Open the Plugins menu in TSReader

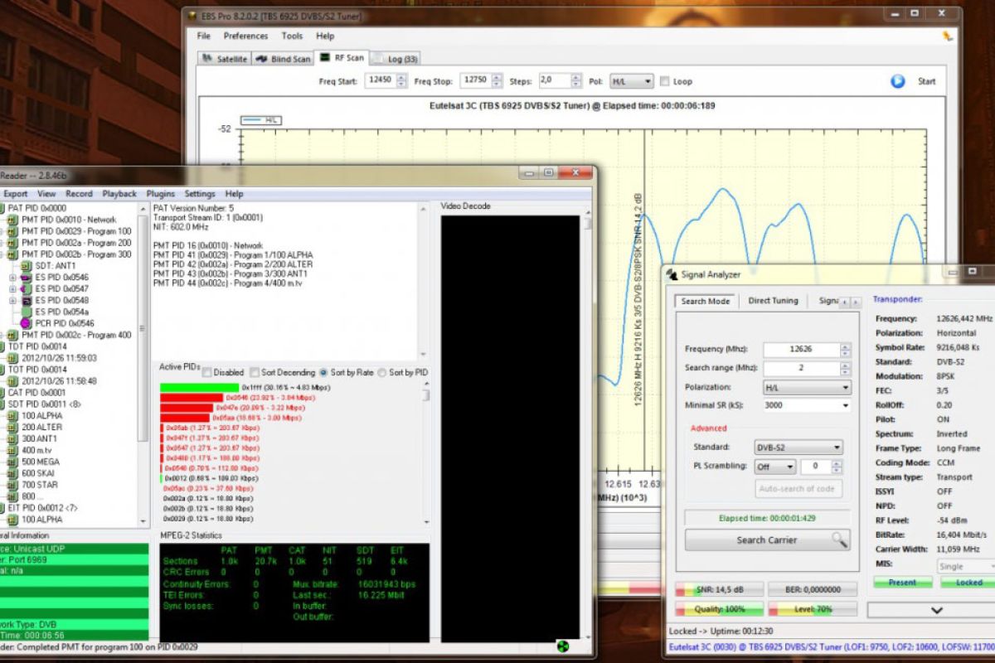point(161,193)
